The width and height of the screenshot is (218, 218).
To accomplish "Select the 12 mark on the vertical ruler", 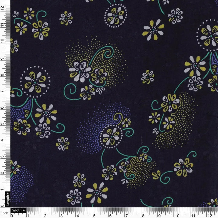I will pyautogui.click(x=2, y=9).
